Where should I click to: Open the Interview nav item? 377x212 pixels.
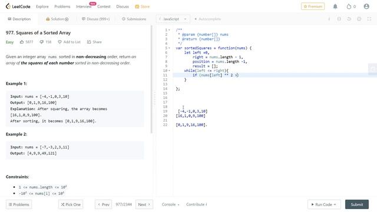tap(84, 6)
